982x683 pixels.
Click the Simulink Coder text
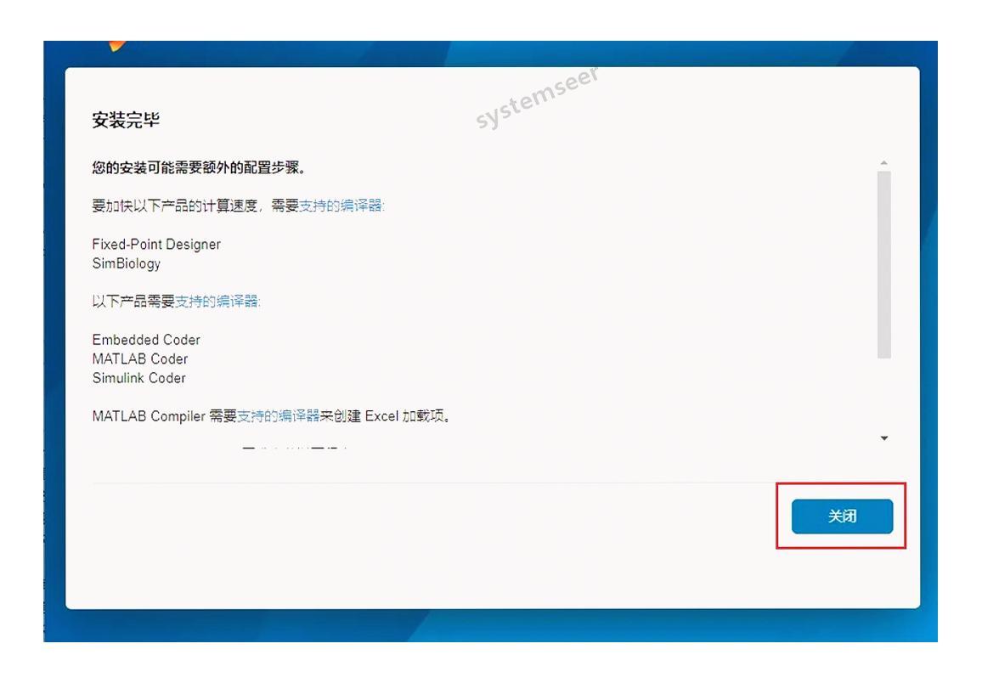click(138, 377)
